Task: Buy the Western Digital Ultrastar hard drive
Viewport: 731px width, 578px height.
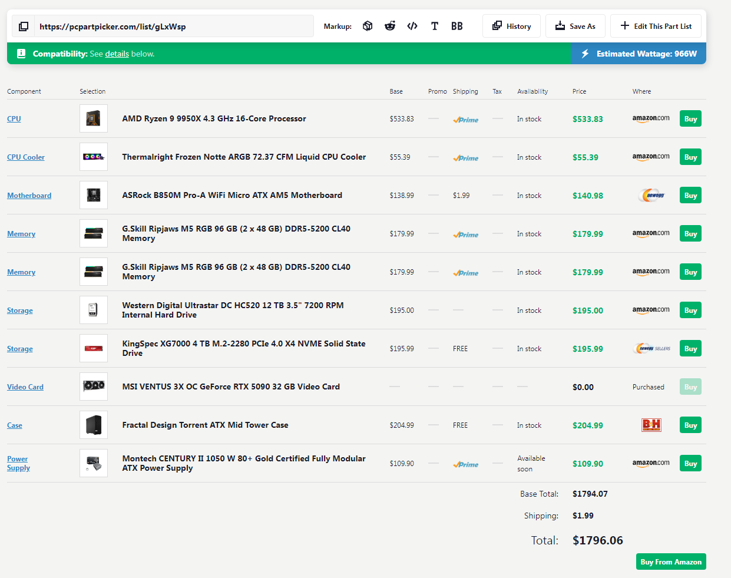Action: (x=690, y=310)
